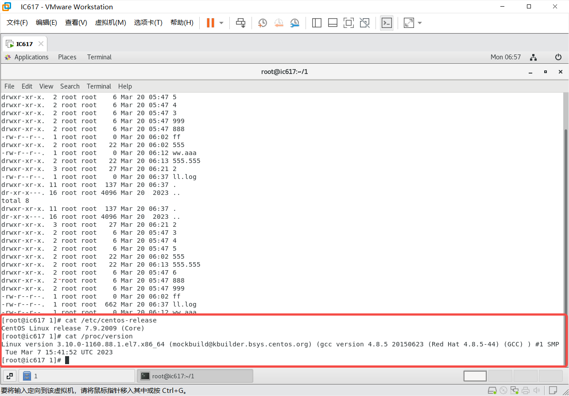The width and height of the screenshot is (569, 396).
Task: Open the snapshot manager
Action: [295, 23]
